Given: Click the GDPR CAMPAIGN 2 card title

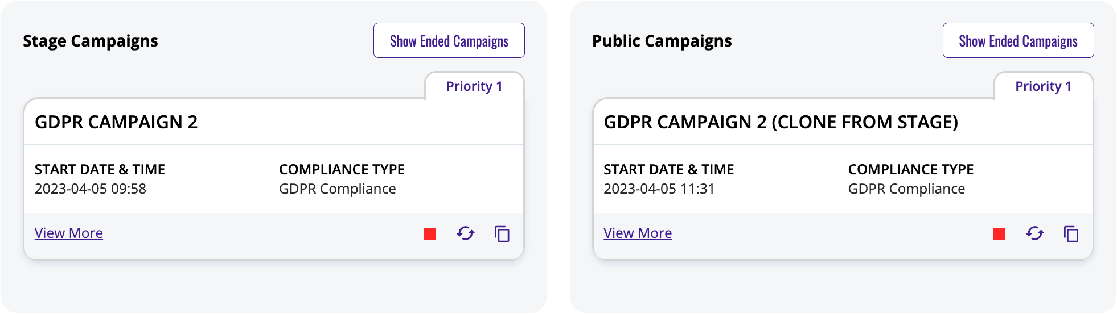Looking at the screenshot, I should (x=116, y=122).
